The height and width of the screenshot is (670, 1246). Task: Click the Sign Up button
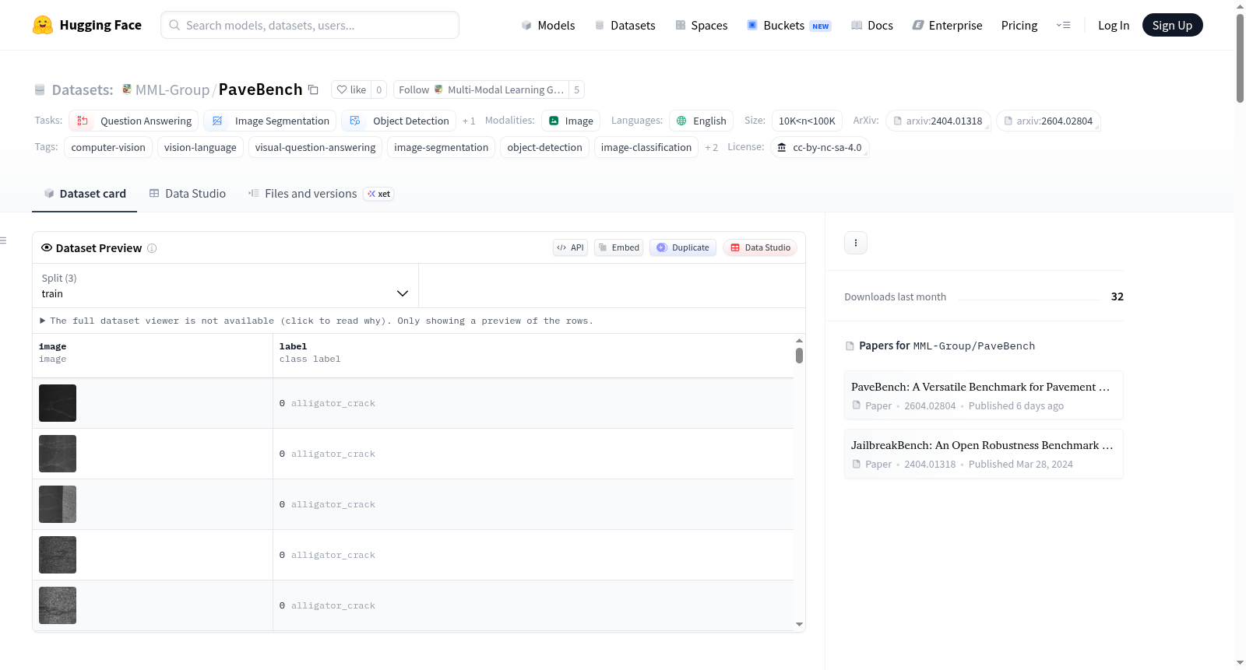point(1172,26)
